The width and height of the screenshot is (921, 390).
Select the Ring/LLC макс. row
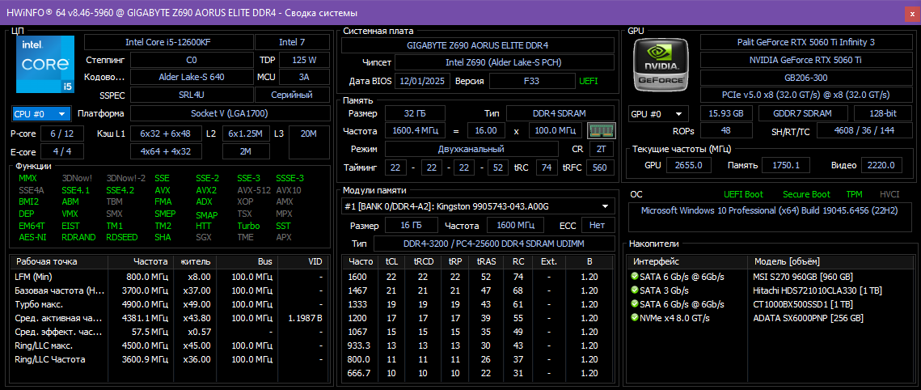click(x=169, y=345)
